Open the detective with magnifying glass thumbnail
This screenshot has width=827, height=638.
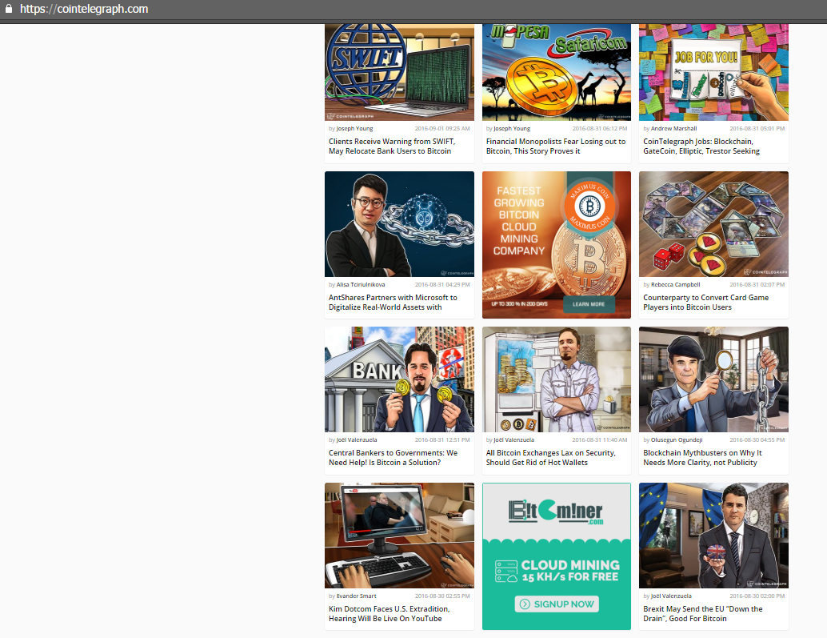pyautogui.click(x=713, y=379)
